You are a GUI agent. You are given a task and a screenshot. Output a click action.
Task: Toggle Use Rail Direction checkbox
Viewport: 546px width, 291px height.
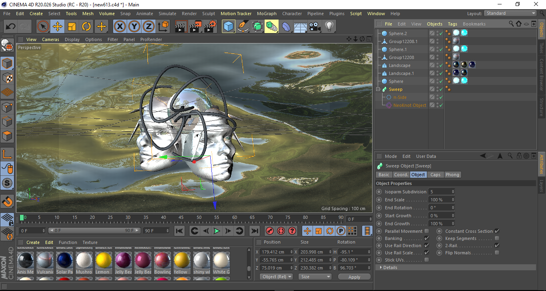point(426,246)
